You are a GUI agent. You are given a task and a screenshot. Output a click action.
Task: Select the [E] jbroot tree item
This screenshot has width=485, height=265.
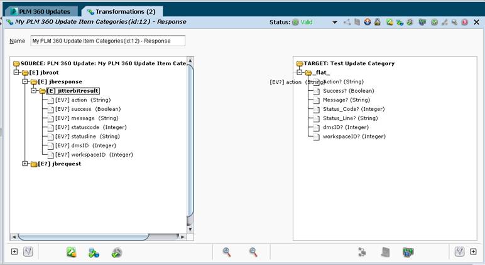(40, 73)
